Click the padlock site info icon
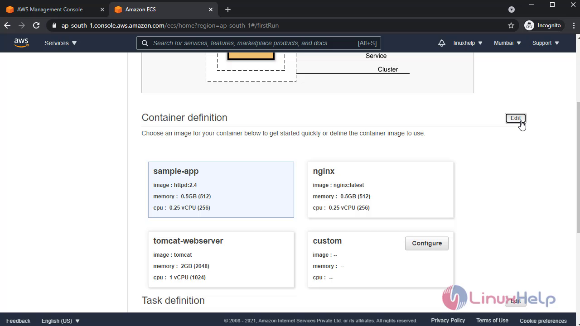 coord(54,25)
